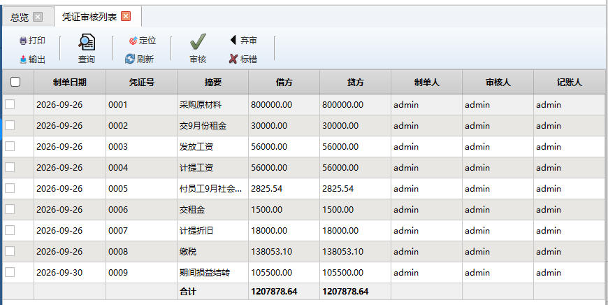Click credit amount 30000.00 in row 0002
Image resolution: width=608 pixels, height=305 pixels.
point(356,126)
